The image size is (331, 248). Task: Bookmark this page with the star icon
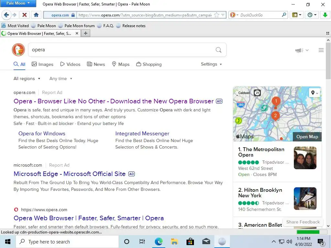click(216, 15)
